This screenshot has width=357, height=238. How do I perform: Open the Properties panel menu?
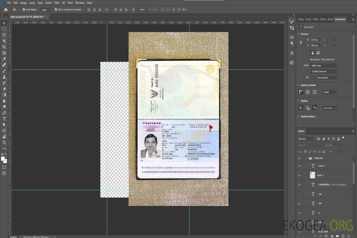tap(353, 20)
